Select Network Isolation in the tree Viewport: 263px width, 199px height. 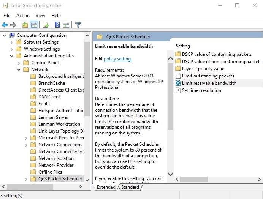(x=56, y=158)
